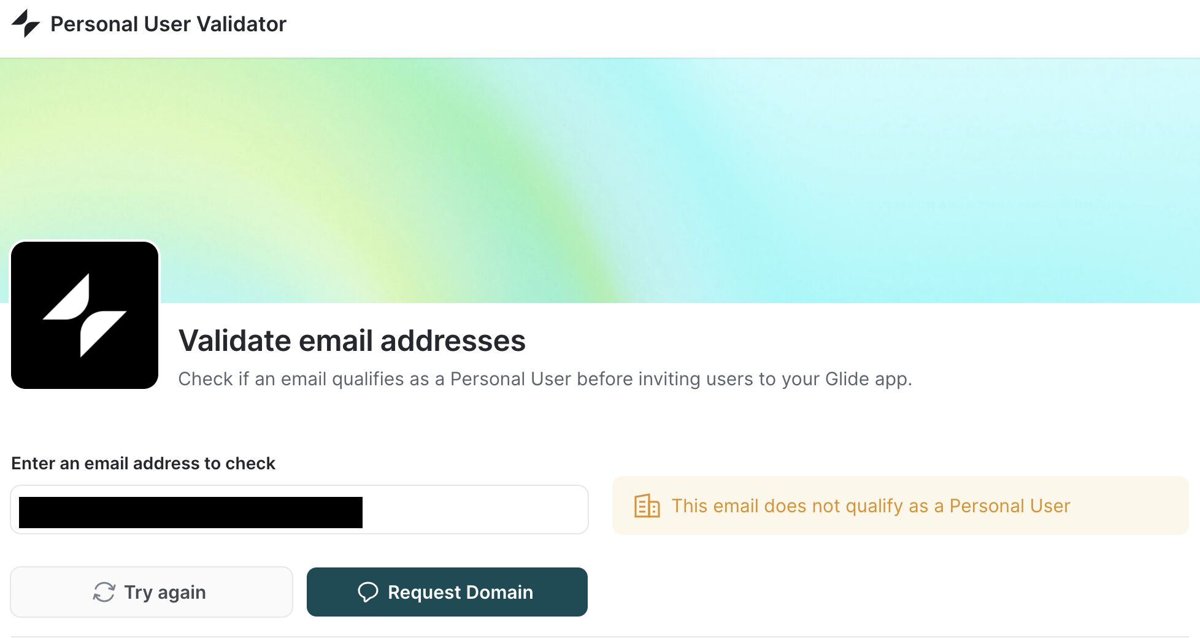Viewport: 1200px width, 638px height.
Task: Click the Request Domain button
Action: tap(447, 592)
